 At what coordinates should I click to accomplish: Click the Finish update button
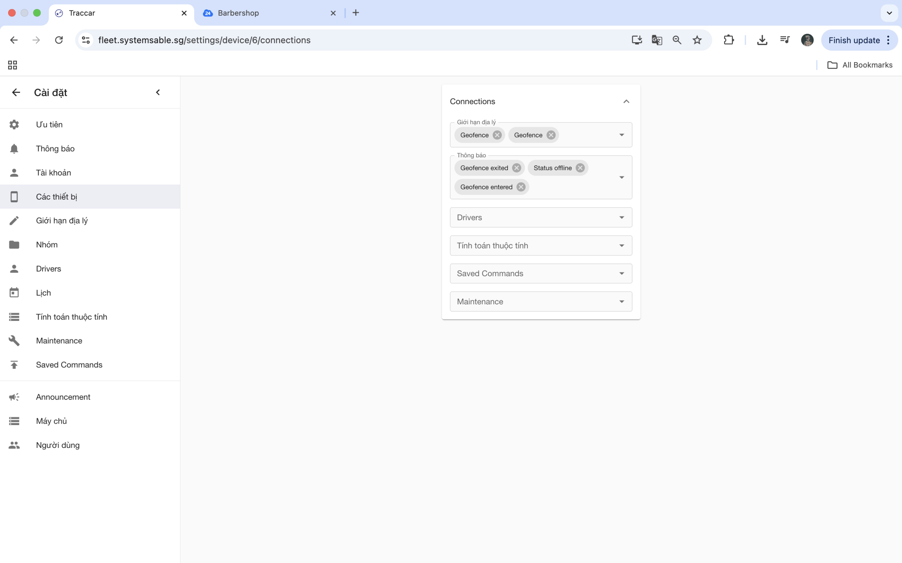tap(853, 40)
